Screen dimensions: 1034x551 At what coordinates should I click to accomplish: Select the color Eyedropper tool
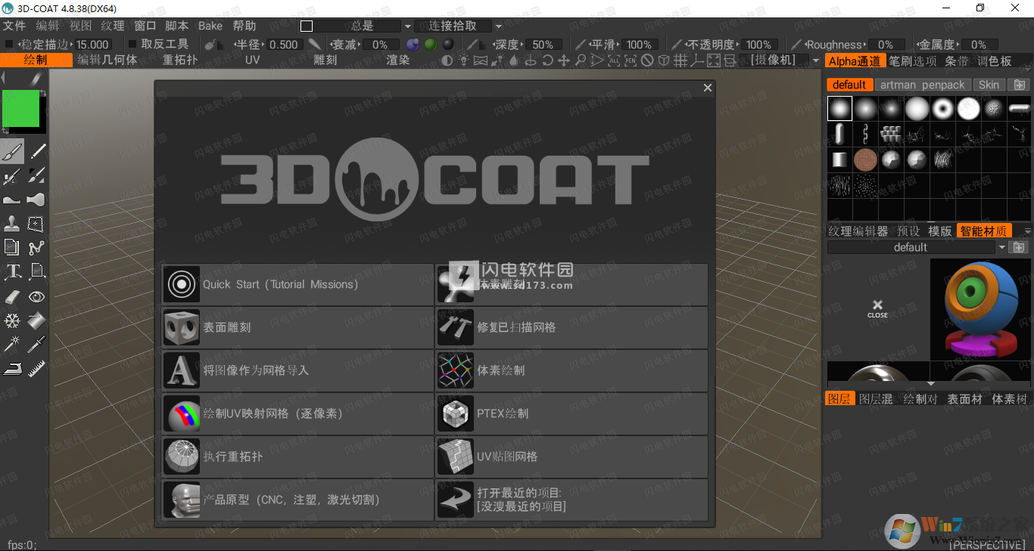(36, 344)
